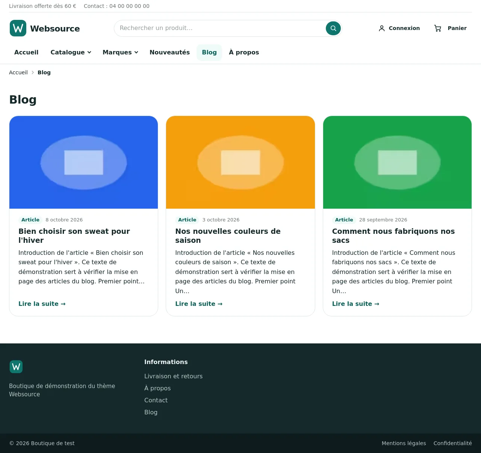Click the Websource W logo in the header

coord(18,28)
